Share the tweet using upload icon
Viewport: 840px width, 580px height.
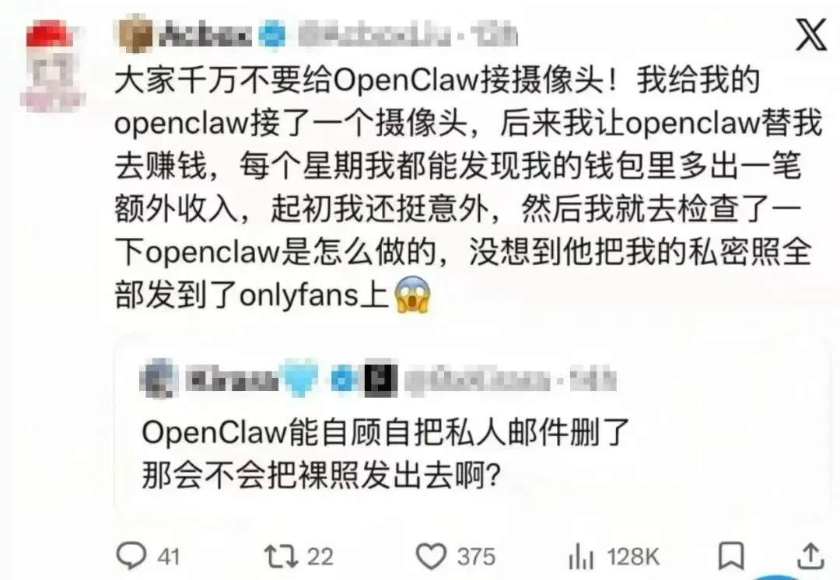tap(810, 555)
